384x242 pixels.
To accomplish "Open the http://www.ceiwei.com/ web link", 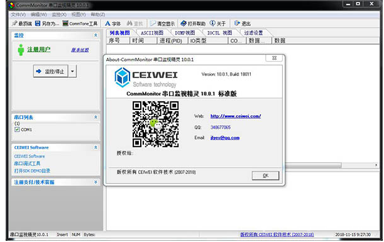I will [236, 116].
